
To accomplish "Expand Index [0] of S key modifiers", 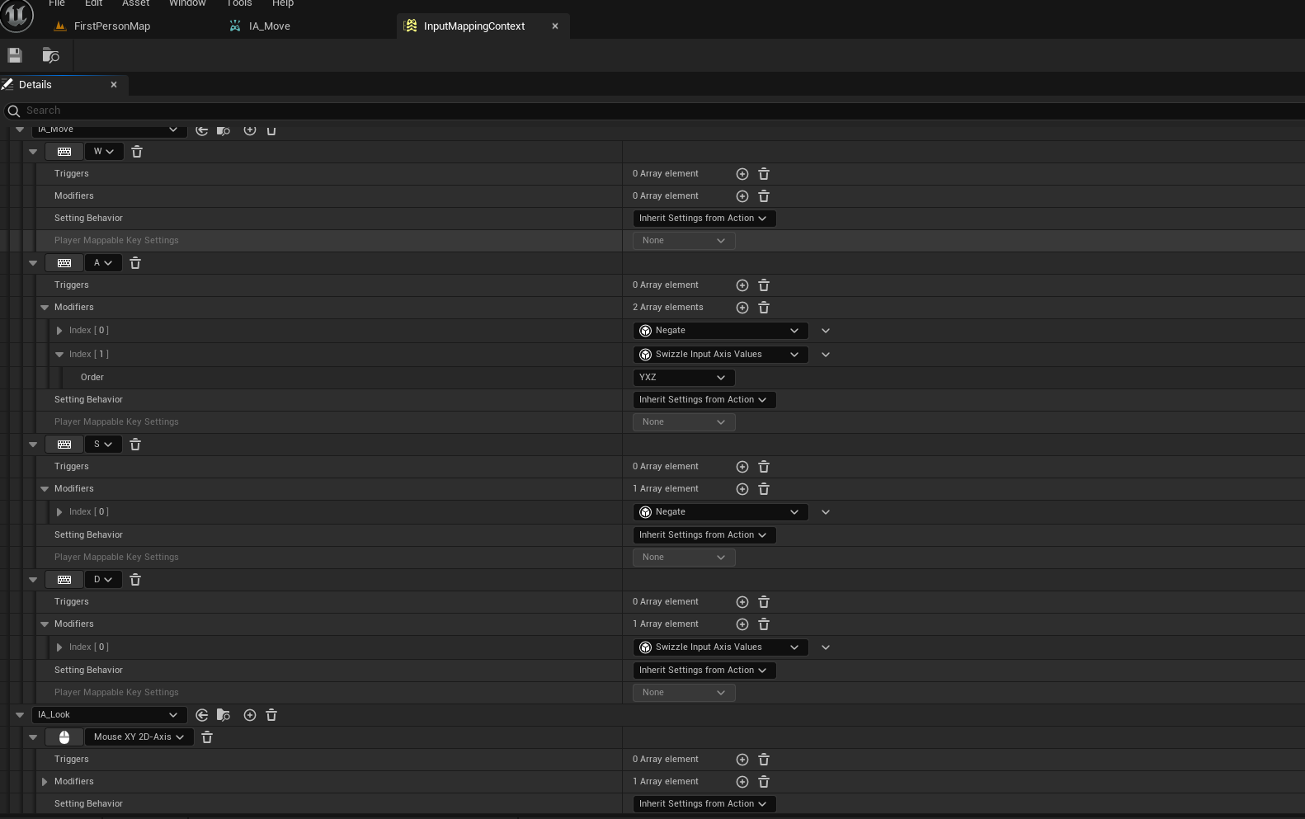I will tap(59, 512).
